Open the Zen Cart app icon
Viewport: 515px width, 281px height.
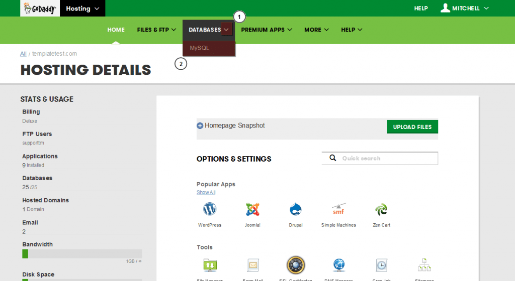(x=381, y=209)
